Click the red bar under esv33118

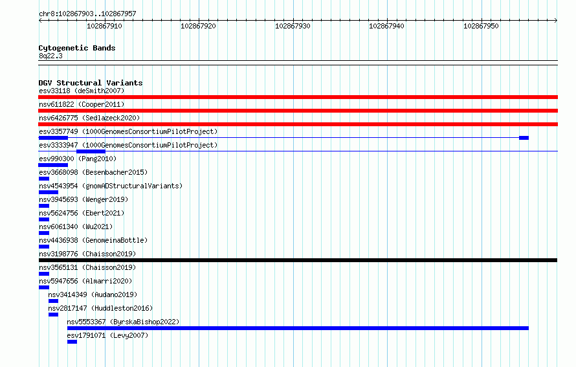tap(298, 97)
